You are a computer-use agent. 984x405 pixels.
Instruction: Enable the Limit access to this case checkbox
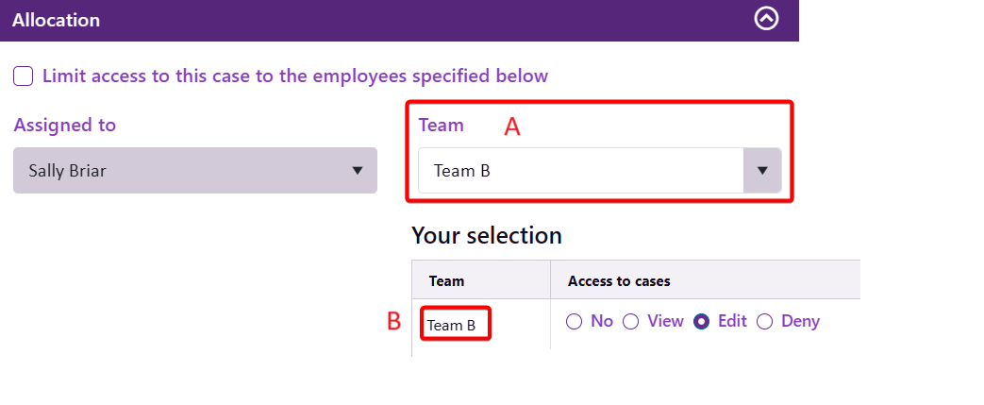pos(24,76)
